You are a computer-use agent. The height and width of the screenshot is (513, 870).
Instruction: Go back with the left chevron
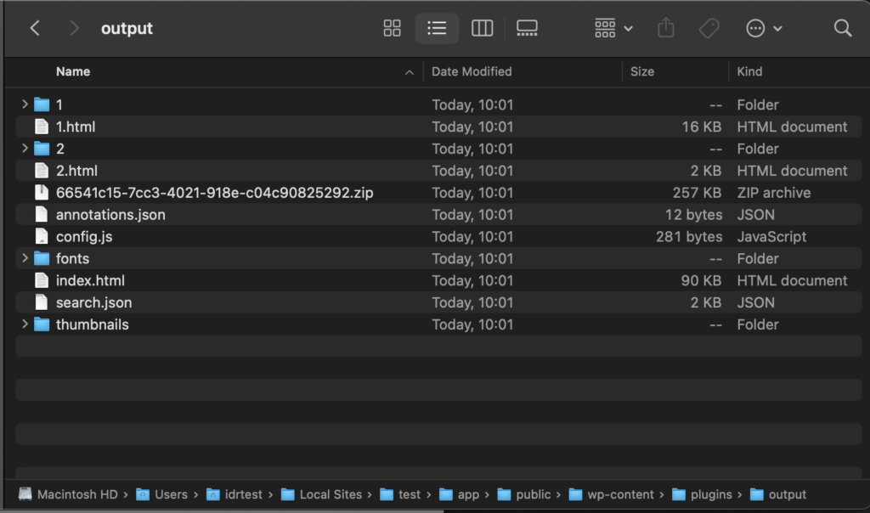click(x=35, y=28)
